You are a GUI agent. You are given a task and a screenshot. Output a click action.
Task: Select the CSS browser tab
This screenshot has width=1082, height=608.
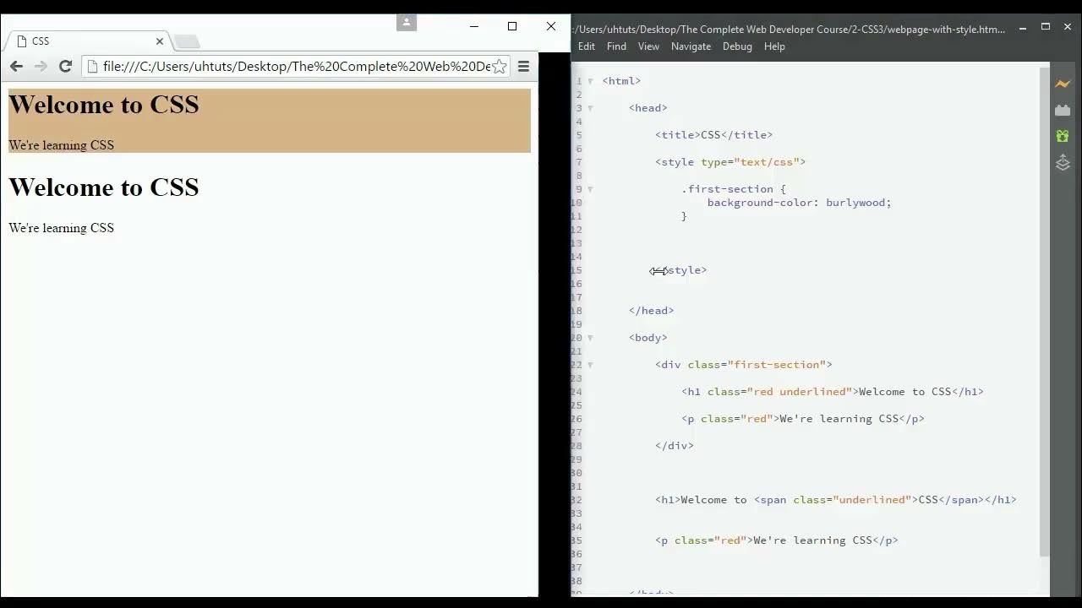click(89, 41)
